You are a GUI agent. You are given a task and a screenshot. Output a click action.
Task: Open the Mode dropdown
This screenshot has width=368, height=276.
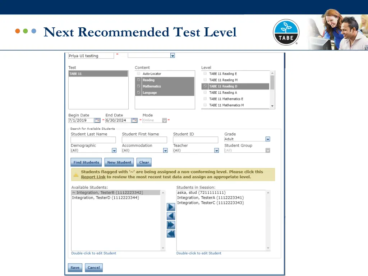pyautogui.click(x=165, y=120)
